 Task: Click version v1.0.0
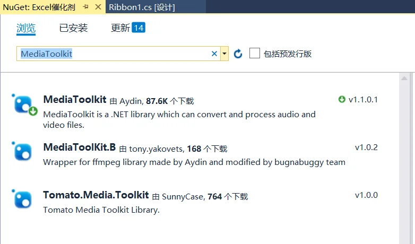366,195
